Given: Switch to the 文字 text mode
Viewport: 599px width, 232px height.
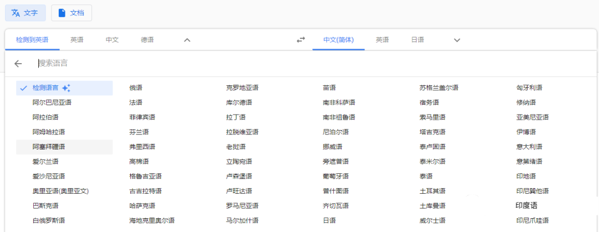Looking at the screenshot, I should click(25, 13).
